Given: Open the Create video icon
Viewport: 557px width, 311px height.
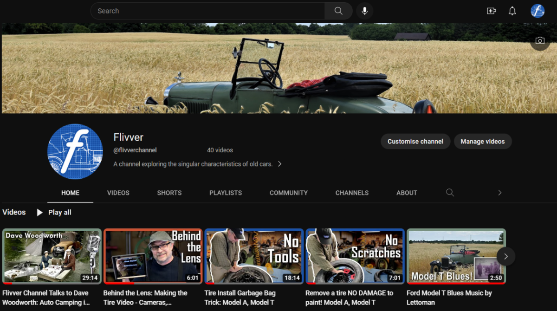Looking at the screenshot, I should pyautogui.click(x=491, y=11).
